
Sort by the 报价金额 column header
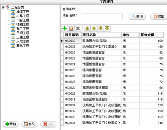click(151, 35)
